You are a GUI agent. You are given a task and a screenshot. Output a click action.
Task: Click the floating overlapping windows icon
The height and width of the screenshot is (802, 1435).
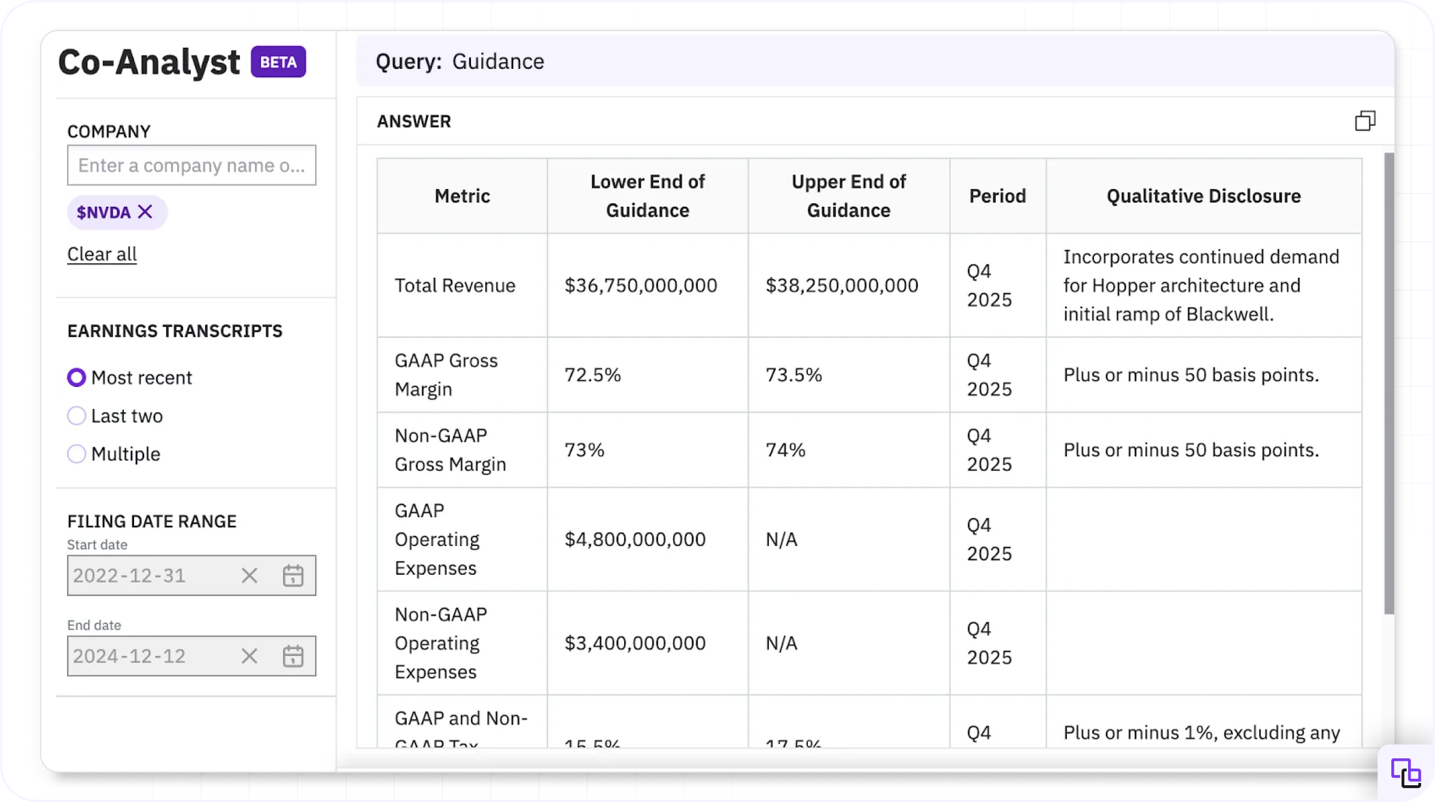pos(1406,773)
